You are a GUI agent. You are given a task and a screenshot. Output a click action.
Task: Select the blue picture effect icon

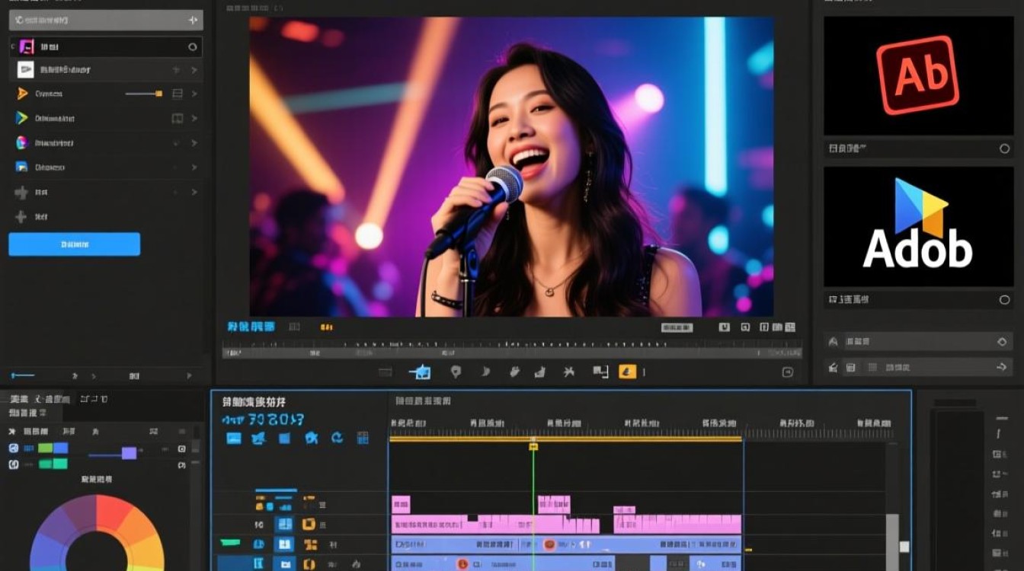tap(21, 167)
